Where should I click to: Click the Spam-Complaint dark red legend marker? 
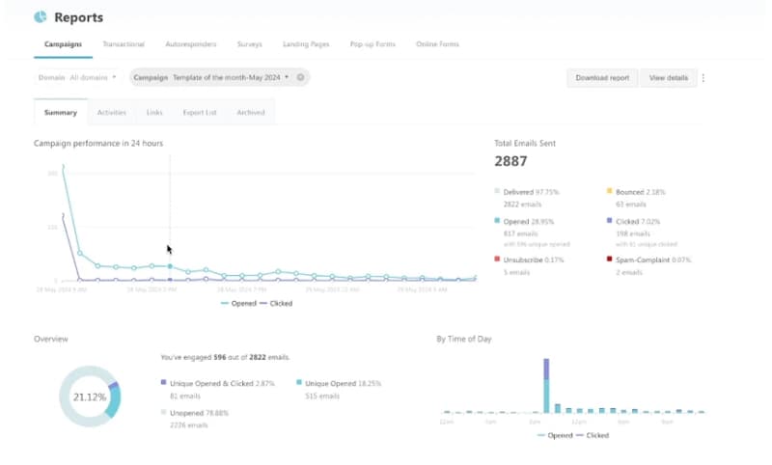point(610,260)
